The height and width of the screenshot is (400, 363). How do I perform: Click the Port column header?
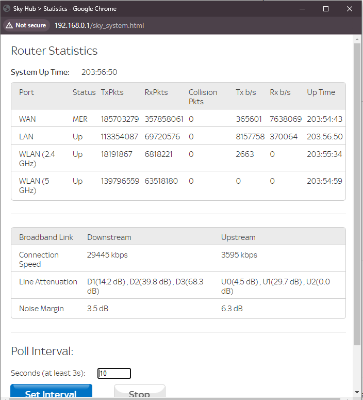point(27,92)
